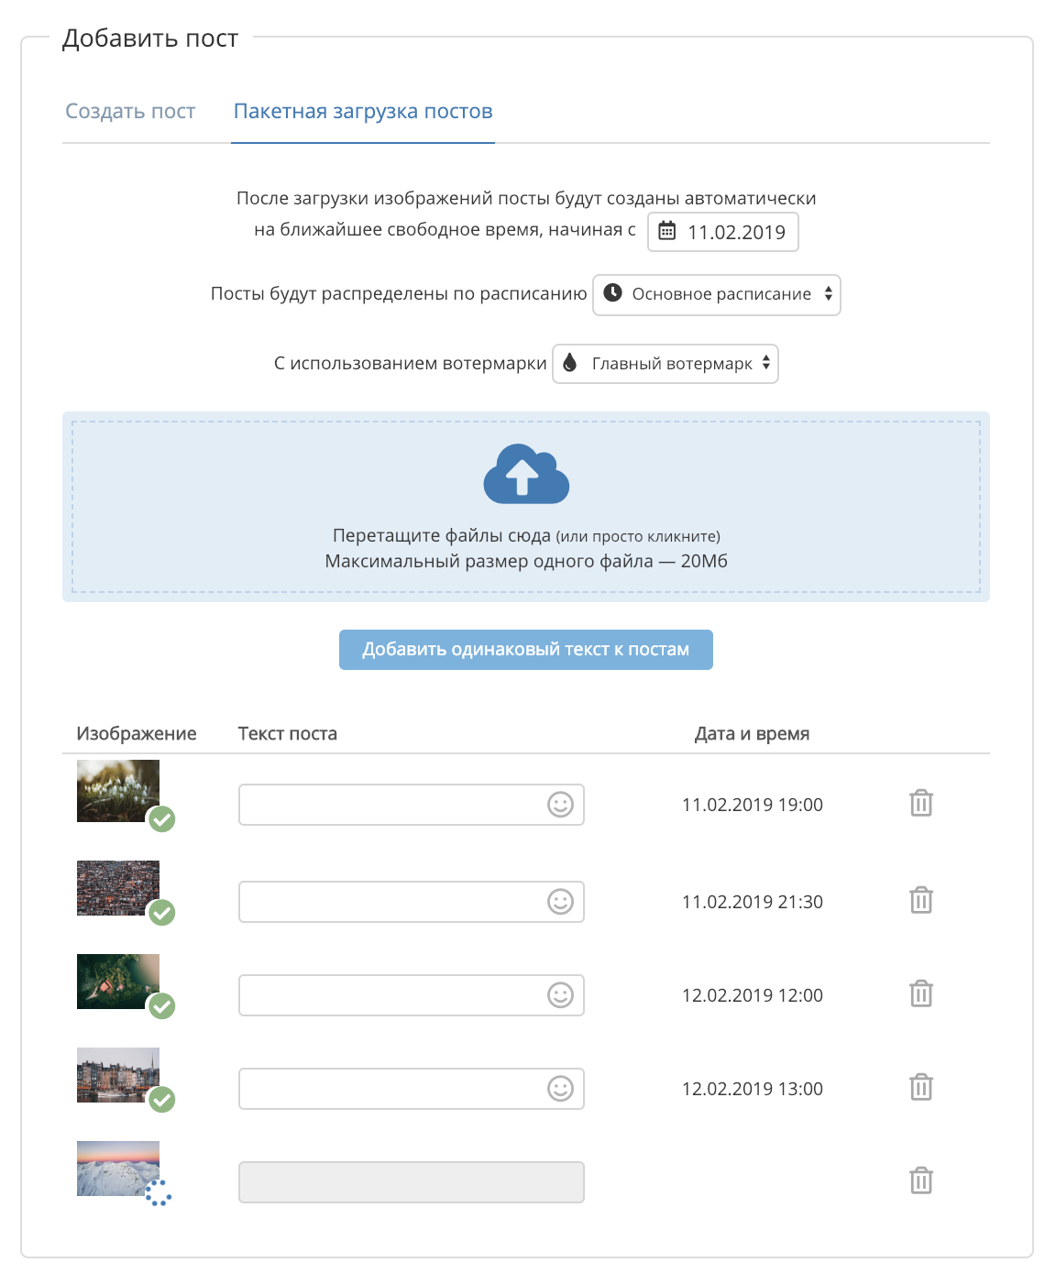The width and height of the screenshot is (1056, 1284).
Task: Open the snowdrop flowers image thumbnail
Action: click(x=118, y=791)
